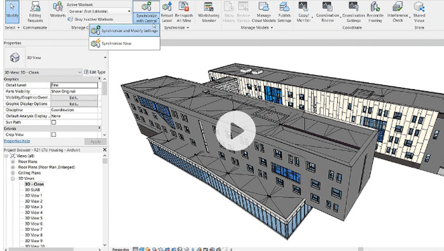Collapse the Views (all) tree node
The height and width of the screenshot is (251, 444).
6,156
